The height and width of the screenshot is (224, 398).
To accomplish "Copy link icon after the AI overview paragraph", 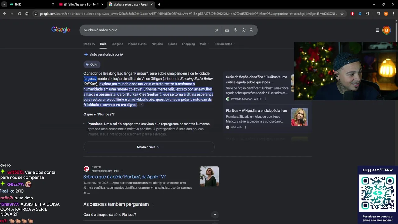I will click(x=141, y=105).
